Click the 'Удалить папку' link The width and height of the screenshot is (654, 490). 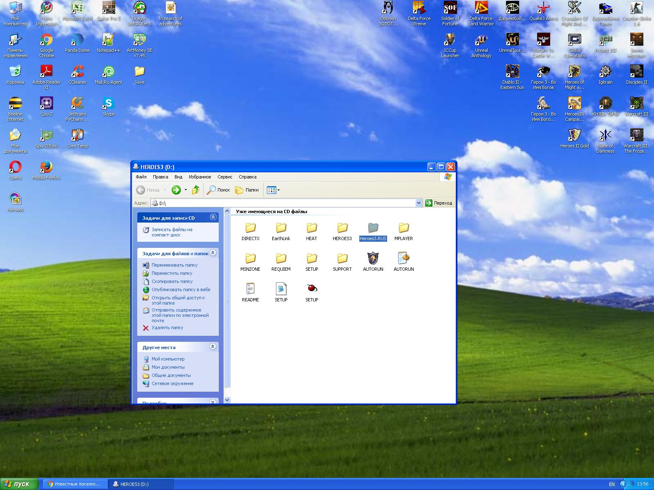(167, 327)
